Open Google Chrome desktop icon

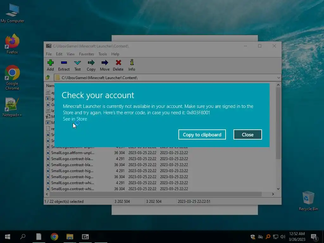point(12,78)
